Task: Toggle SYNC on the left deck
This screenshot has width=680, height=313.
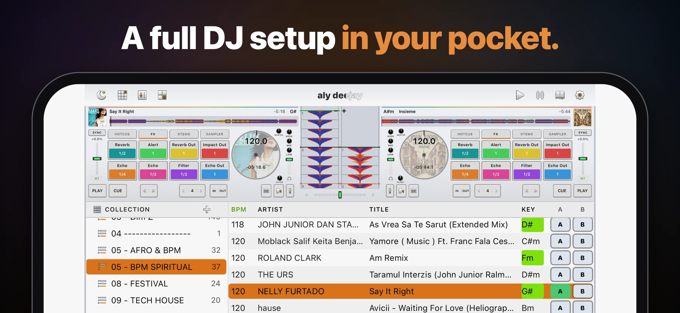Action: tap(97, 133)
